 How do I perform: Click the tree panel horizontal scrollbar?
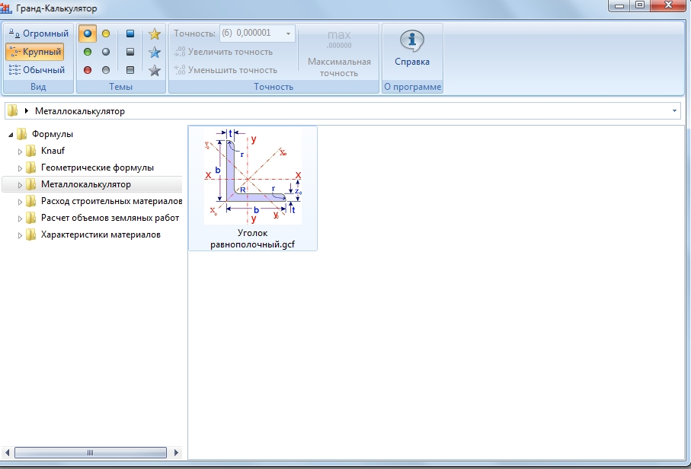[x=90, y=453]
